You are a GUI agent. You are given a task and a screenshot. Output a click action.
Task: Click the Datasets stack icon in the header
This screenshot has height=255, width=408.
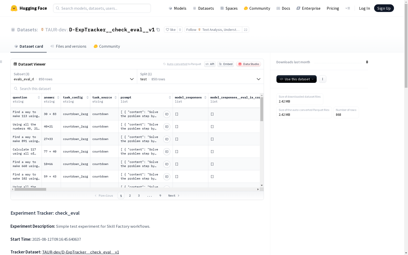tap(13, 30)
